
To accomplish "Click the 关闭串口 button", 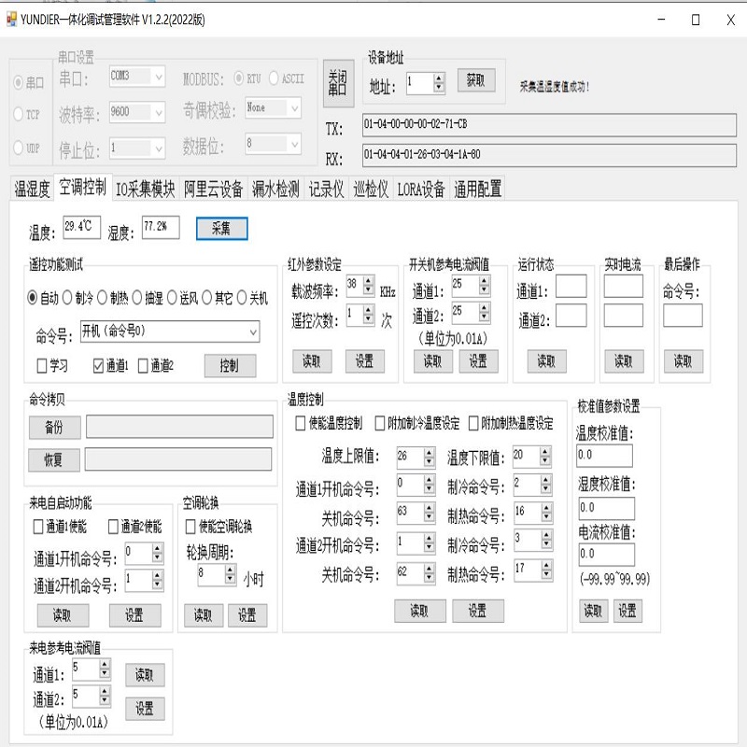I will (338, 83).
